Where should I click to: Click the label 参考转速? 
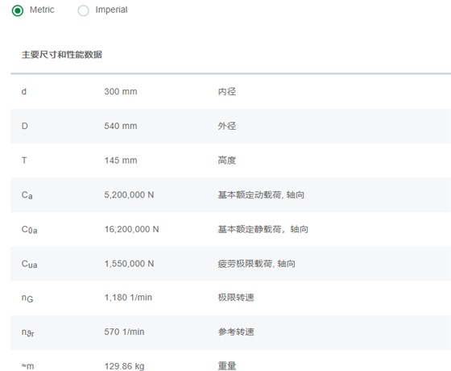[x=236, y=331]
